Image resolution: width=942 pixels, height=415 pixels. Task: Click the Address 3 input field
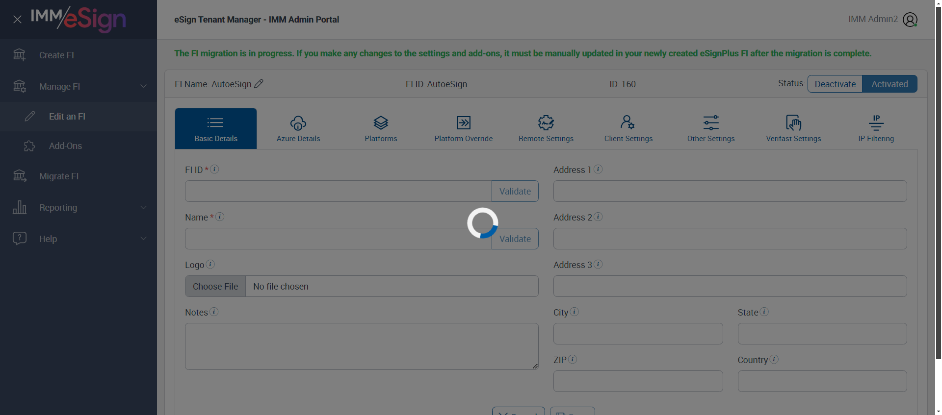pos(730,286)
